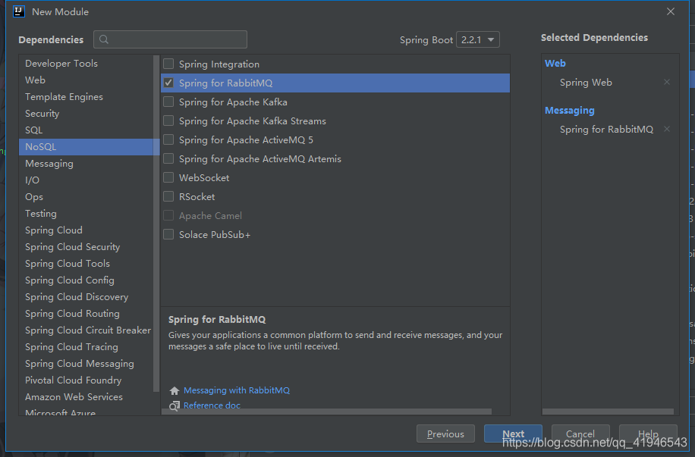Click the disabled Apache Camel entry
Screen dimensions: 695x457
click(210, 216)
